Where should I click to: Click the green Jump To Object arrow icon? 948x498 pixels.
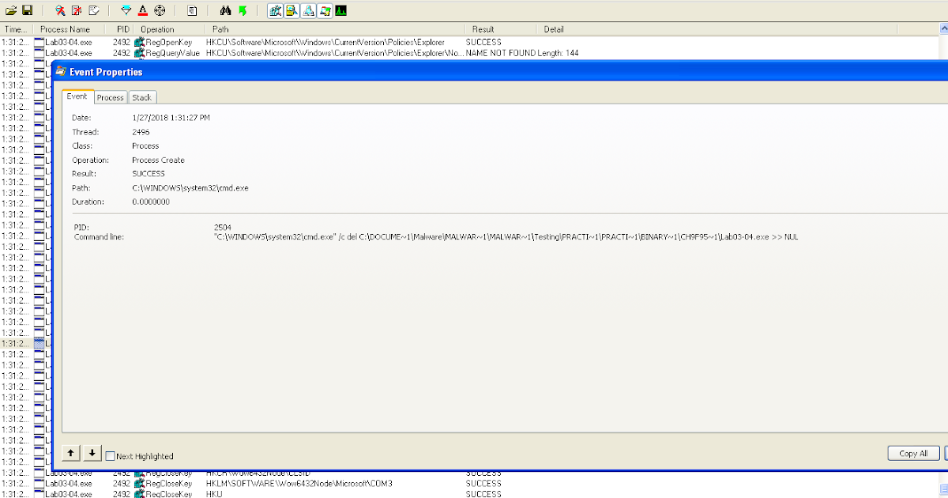pos(243,10)
